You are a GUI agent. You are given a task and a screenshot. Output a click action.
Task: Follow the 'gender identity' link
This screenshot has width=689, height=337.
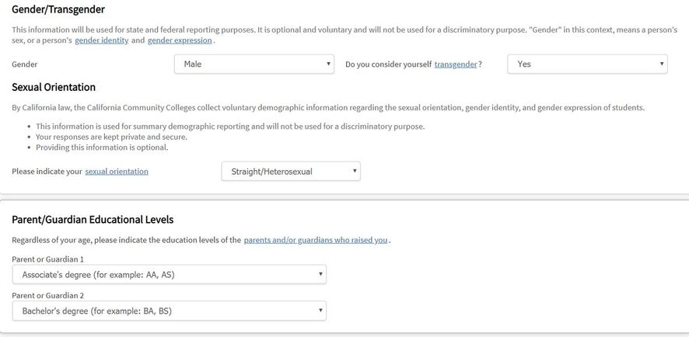click(101, 40)
